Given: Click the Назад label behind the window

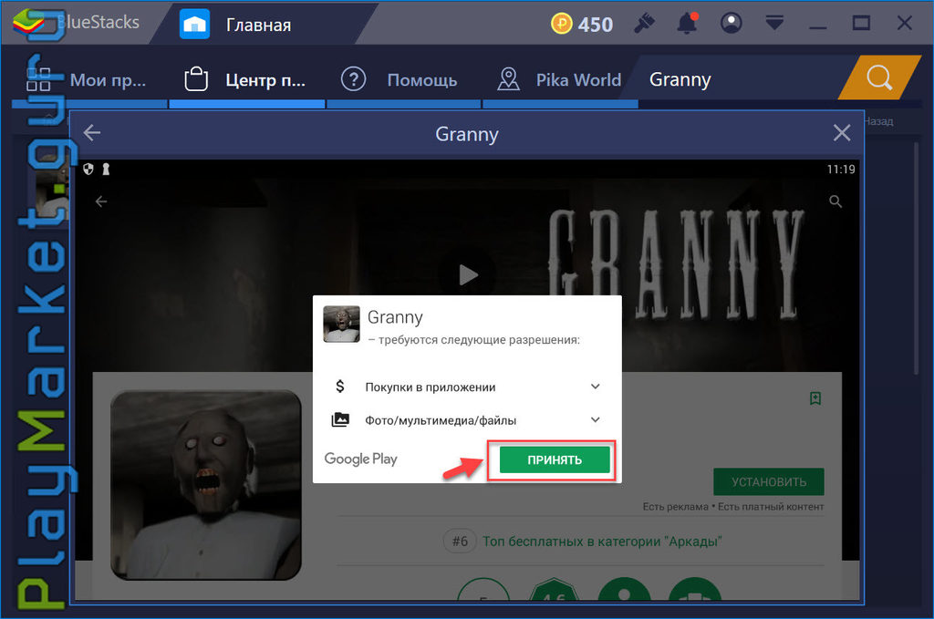Looking at the screenshot, I should click(878, 121).
